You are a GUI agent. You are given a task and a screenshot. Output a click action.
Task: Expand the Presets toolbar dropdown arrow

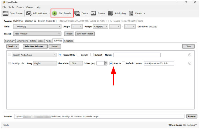click(145, 13)
